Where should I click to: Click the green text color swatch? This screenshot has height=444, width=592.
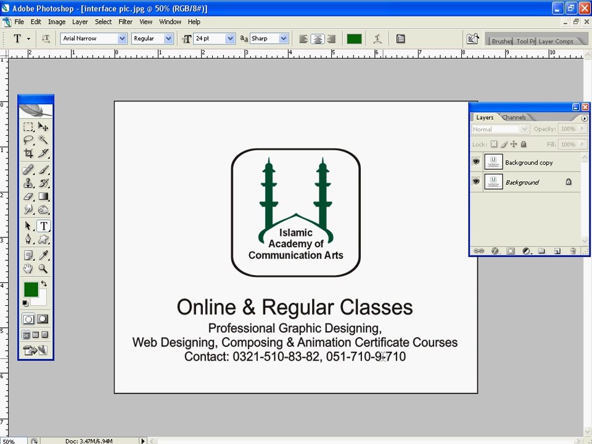point(354,38)
